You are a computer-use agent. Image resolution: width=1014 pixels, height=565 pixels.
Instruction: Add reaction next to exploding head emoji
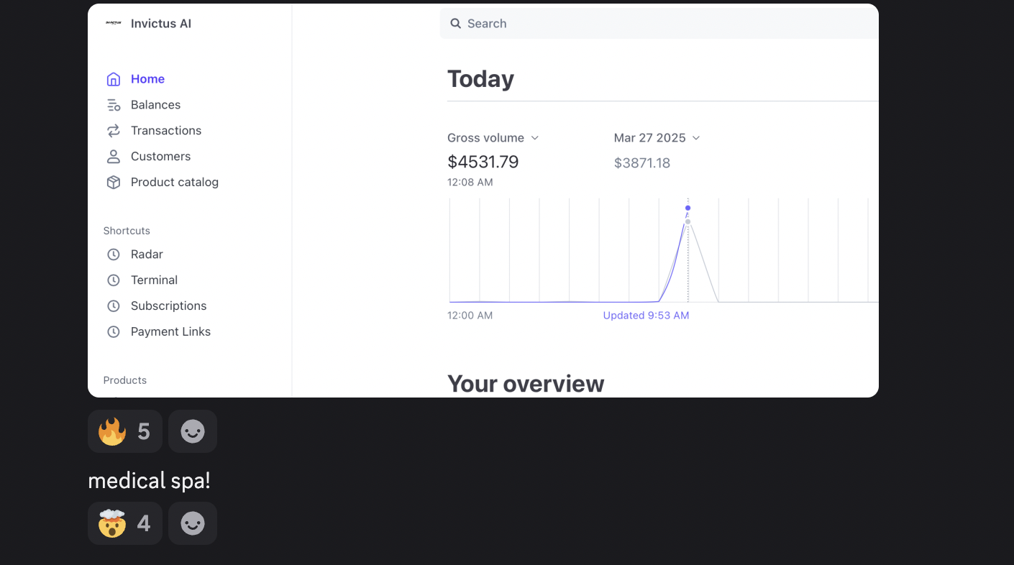pos(193,523)
